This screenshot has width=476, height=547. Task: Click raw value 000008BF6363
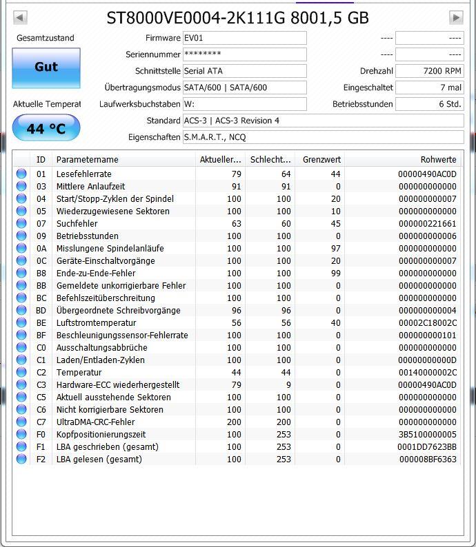(x=428, y=459)
